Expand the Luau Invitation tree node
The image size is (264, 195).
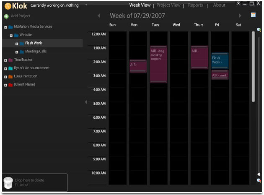5,77
